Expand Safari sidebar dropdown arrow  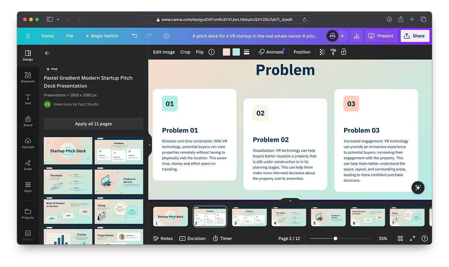(58, 19)
